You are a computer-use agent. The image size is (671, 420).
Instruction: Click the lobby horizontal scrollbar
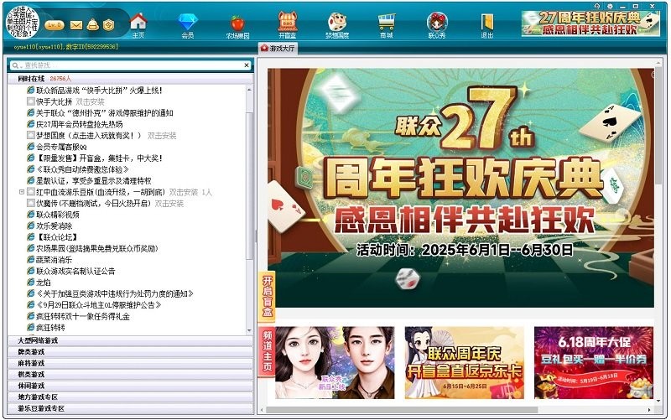402,410
